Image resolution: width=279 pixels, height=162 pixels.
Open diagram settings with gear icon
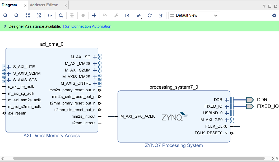click(274, 15)
